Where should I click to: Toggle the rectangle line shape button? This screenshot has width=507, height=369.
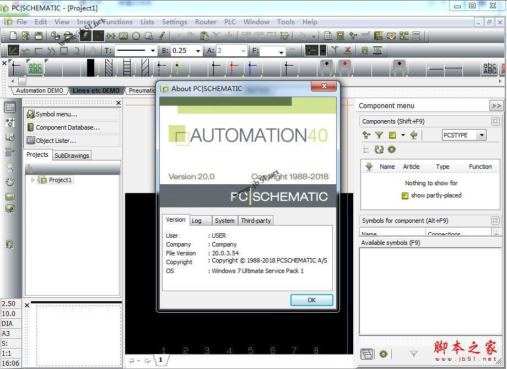pyautogui.click(x=64, y=51)
